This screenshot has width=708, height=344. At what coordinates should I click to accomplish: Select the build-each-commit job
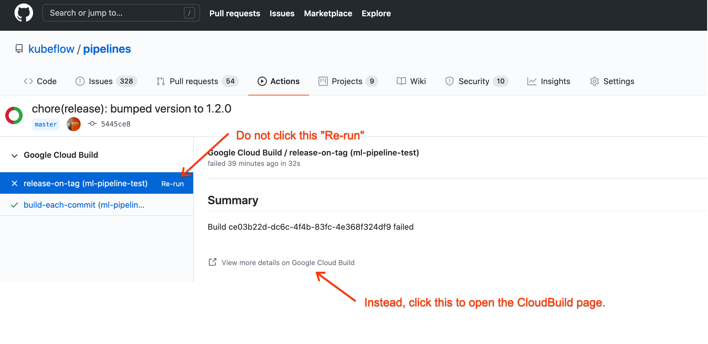[84, 205]
